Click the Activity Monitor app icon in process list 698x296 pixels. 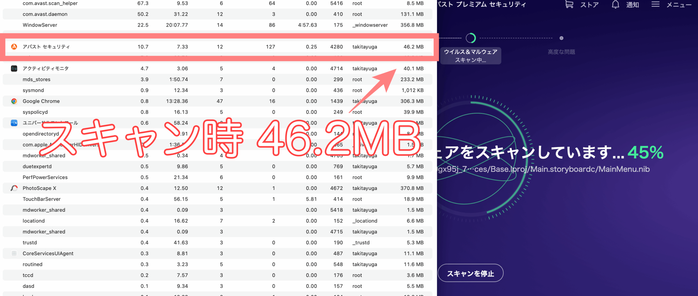click(x=14, y=68)
